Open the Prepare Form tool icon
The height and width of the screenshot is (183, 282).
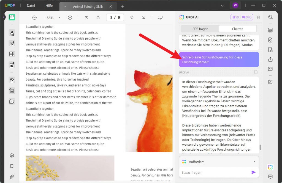pyautogui.click(x=12, y=54)
